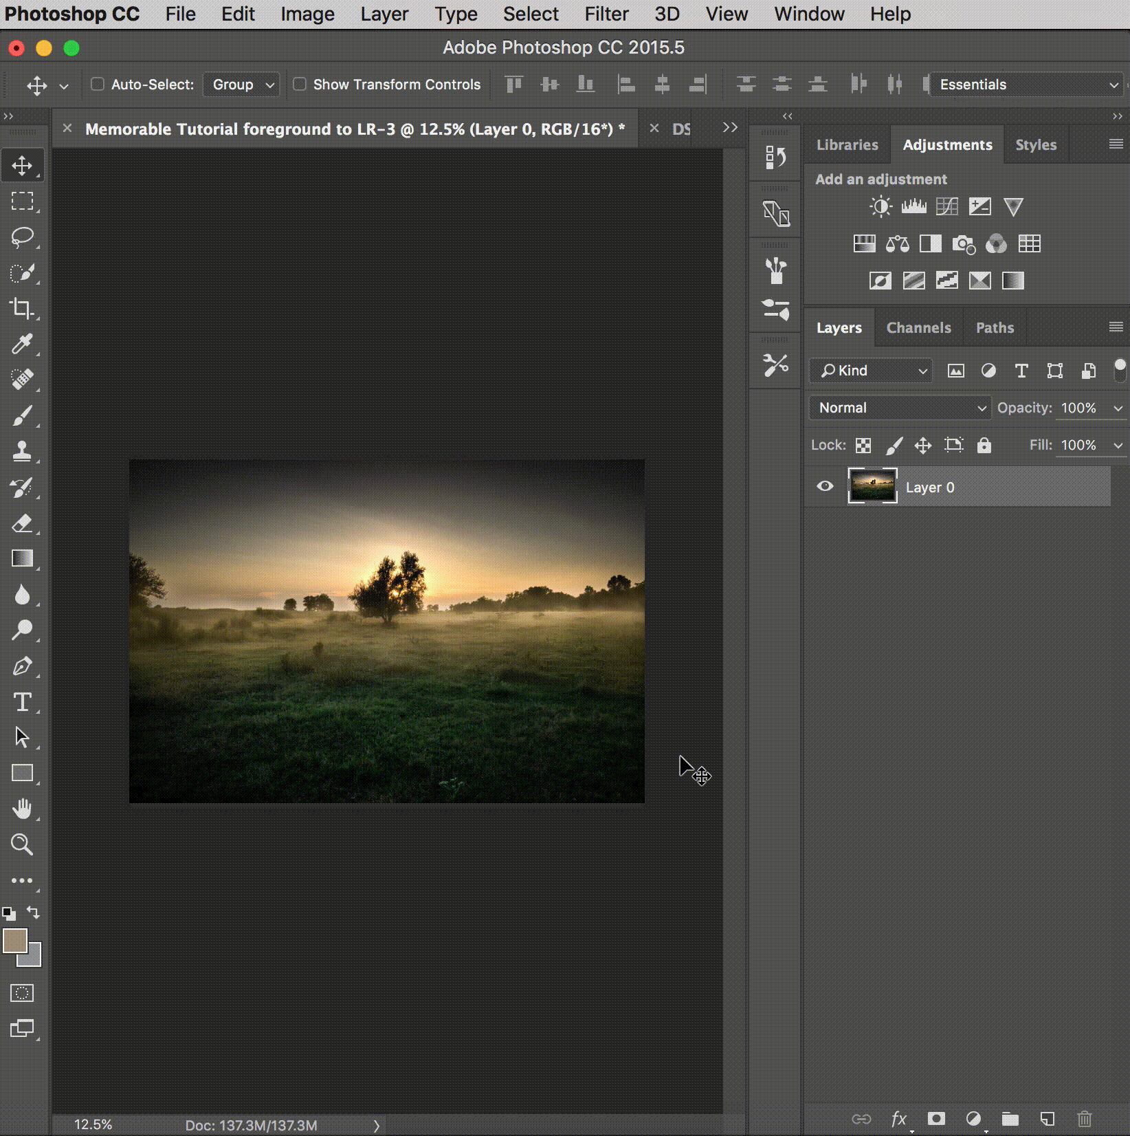Select the Eyedropper tool

22,344
